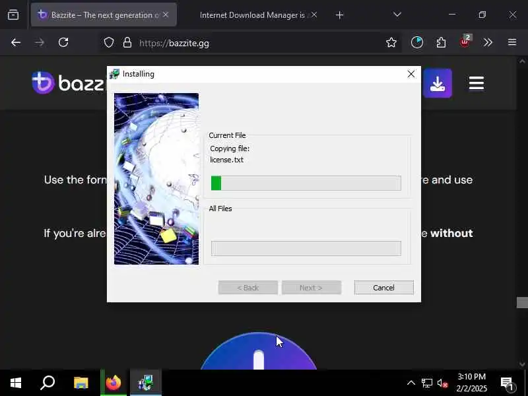Image resolution: width=528 pixels, height=396 pixels.
Task: Click the browser page scrollbar thumb
Action: [522, 302]
